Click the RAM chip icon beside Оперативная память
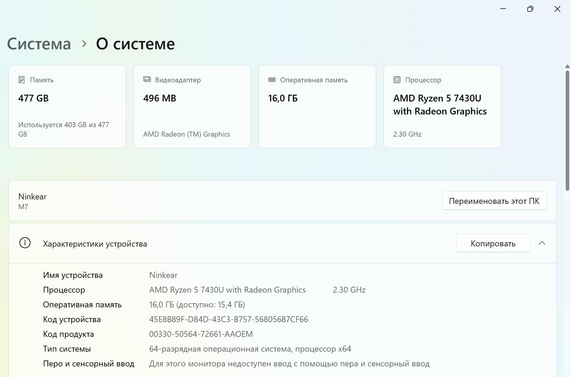571x377 pixels. pyautogui.click(x=272, y=80)
